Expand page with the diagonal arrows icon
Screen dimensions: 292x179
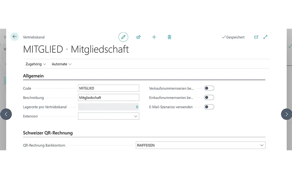coord(265,37)
